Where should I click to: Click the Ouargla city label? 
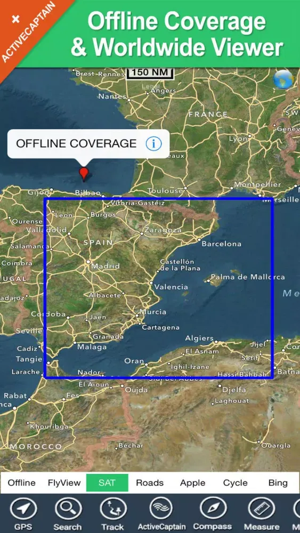276,445
